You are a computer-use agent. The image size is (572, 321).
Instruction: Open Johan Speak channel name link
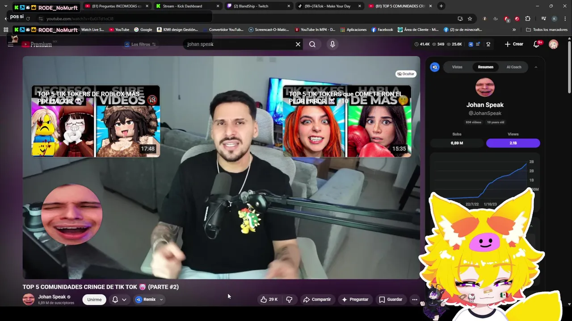pos(52,297)
